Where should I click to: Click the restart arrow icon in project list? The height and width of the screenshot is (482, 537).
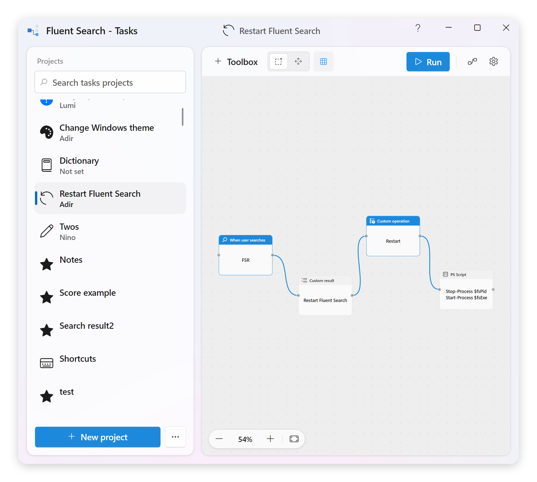coord(46,198)
